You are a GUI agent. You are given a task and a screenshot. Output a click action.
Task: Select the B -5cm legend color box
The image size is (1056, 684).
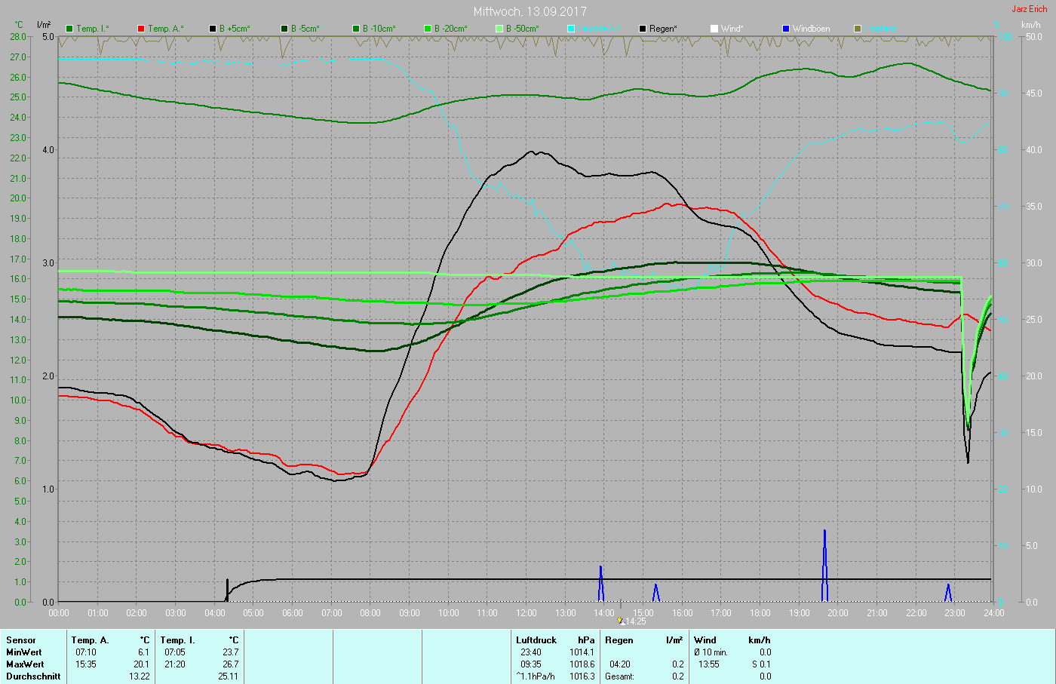point(285,29)
